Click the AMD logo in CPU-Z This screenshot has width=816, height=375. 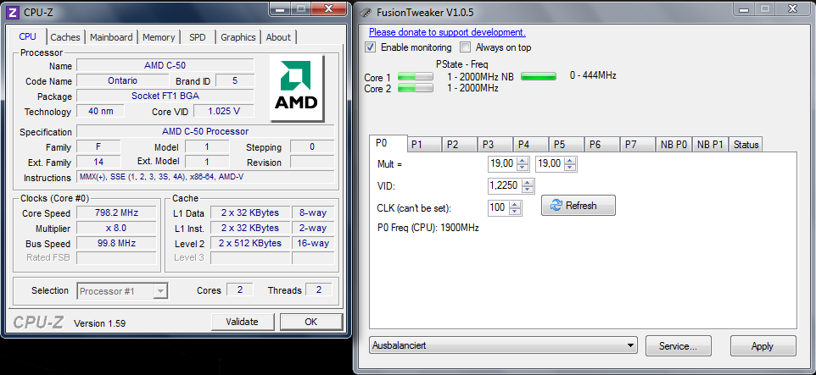click(296, 88)
